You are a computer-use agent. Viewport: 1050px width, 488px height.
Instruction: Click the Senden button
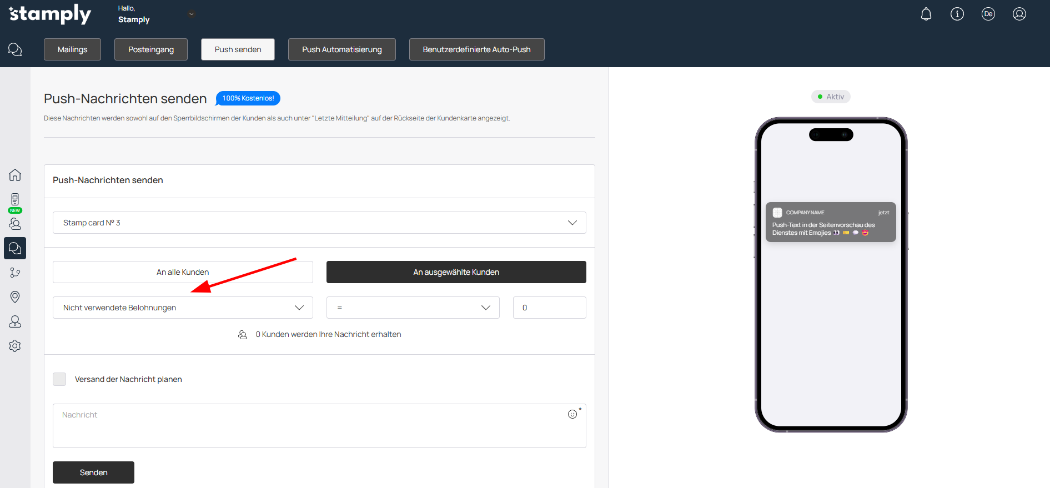[x=93, y=472]
